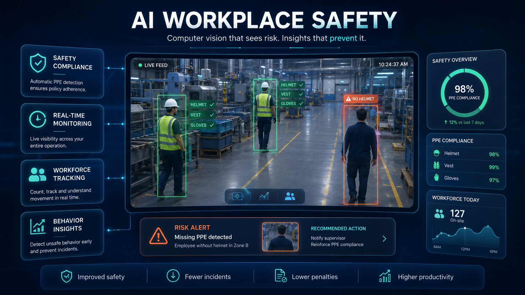Click green box around left worker
The height and width of the screenshot is (295, 525).
[171, 146]
